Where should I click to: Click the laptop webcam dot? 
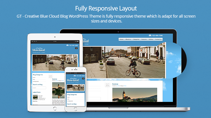(118, 32)
